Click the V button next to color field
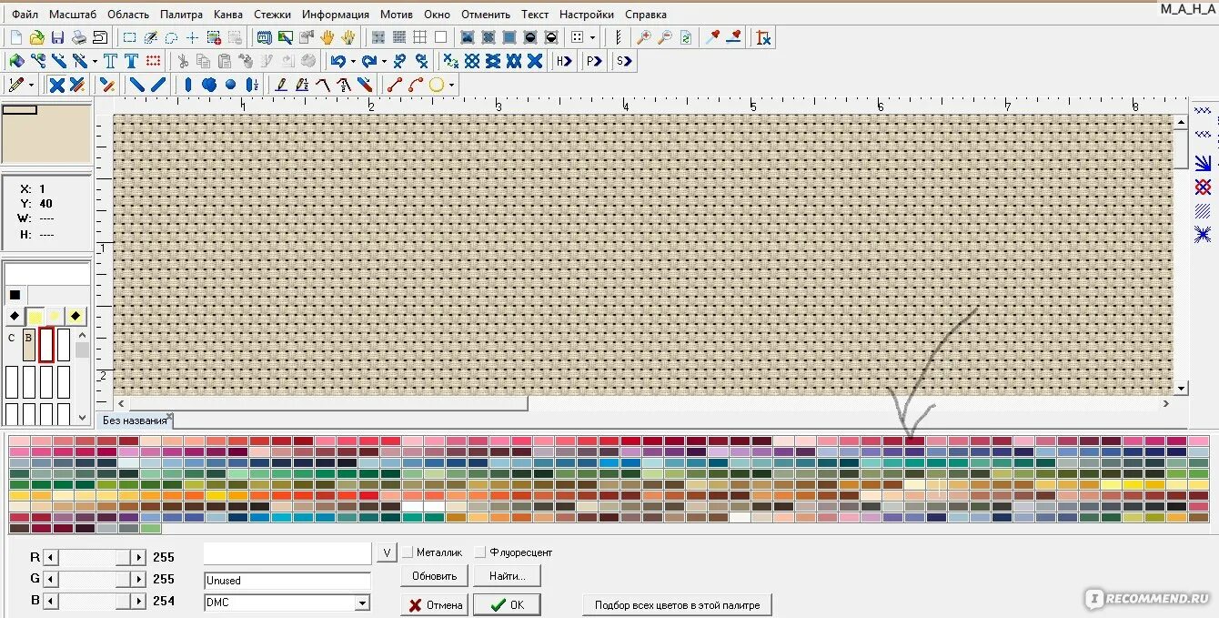The height and width of the screenshot is (618, 1219). [387, 552]
